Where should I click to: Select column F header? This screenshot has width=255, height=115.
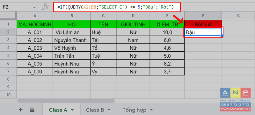pos(203,16)
